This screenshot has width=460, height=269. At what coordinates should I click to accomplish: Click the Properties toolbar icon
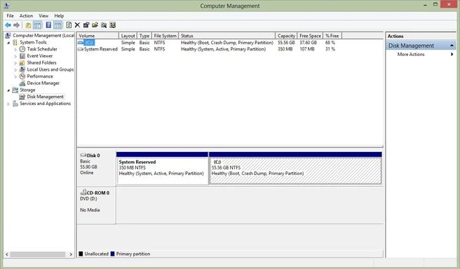point(86,25)
